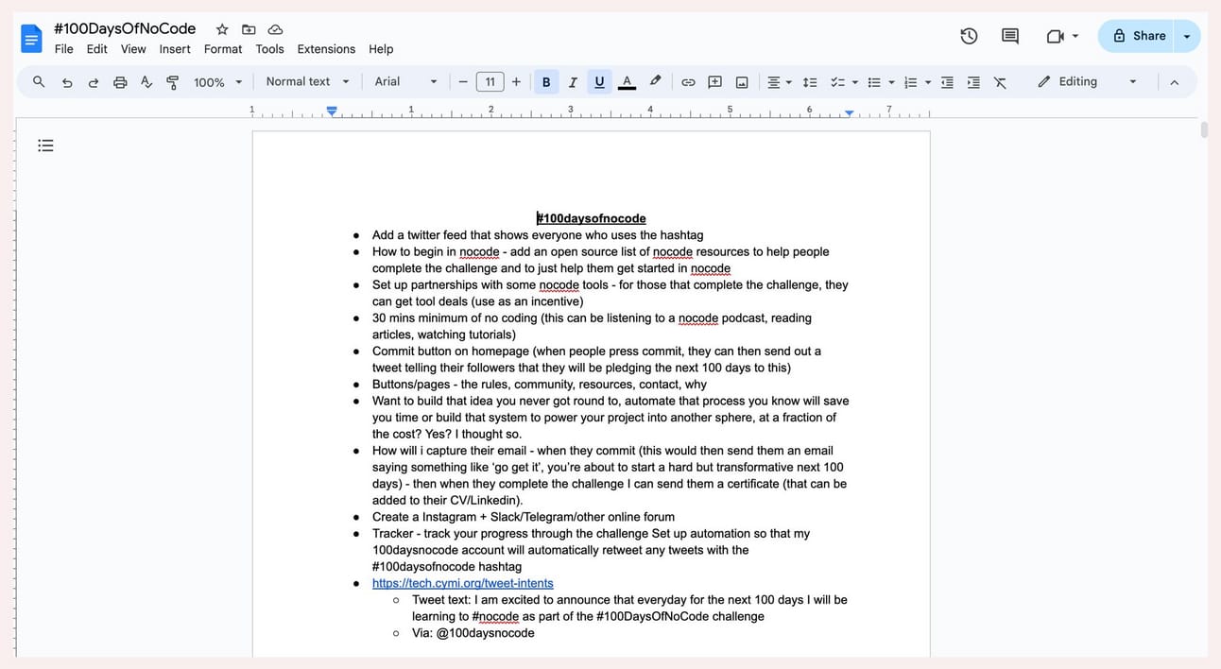Open the File menu
Image resolution: width=1221 pixels, height=669 pixels.
[x=64, y=49]
